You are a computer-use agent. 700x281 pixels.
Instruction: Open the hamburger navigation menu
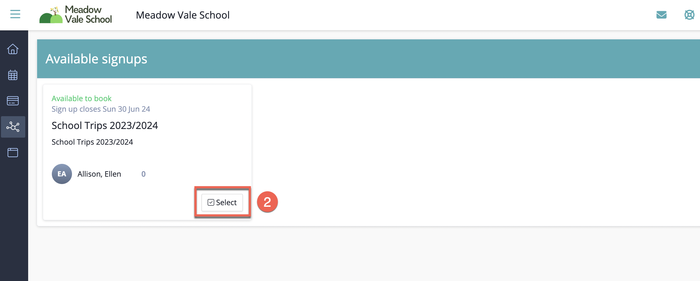coord(15,14)
